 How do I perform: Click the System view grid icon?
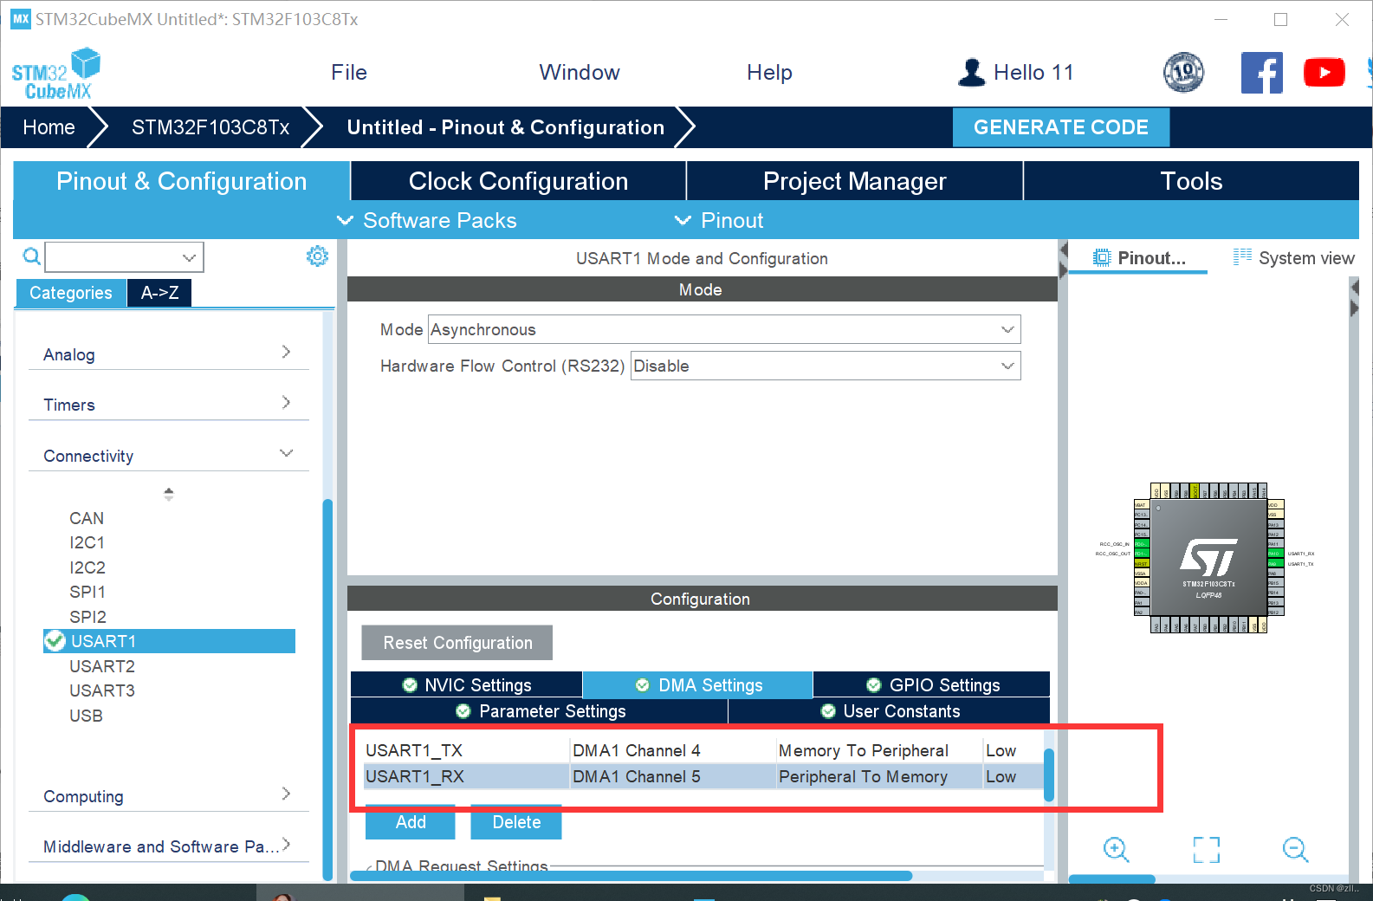point(1242,256)
